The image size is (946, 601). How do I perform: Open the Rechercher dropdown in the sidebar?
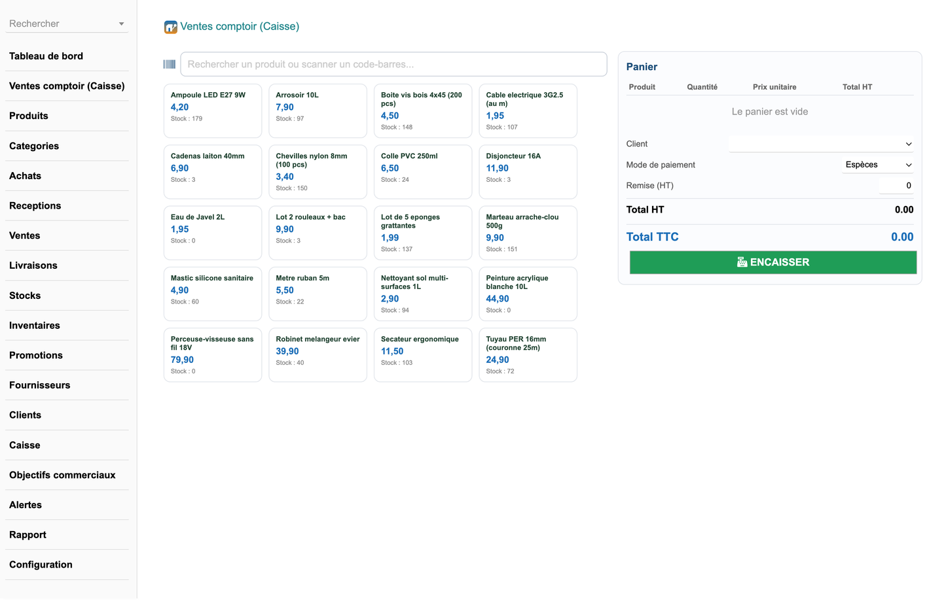coord(67,24)
